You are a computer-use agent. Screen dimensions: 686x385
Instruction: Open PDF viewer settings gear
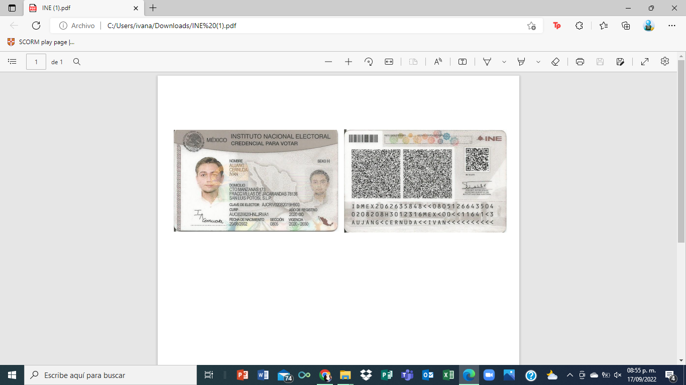(x=665, y=61)
